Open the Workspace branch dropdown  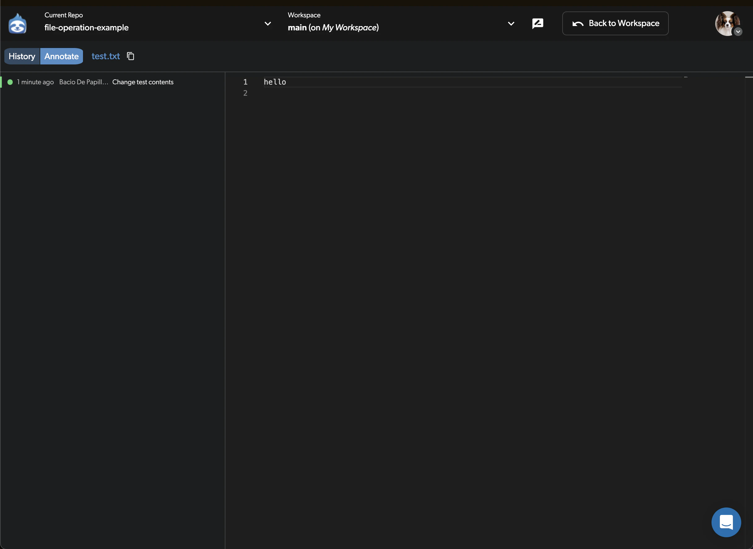[511, 24]
